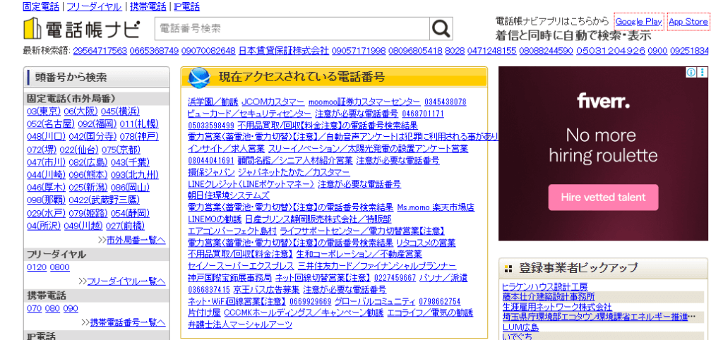Open the 携帯電話番号一覧へ list link
The image size is (723, 340).
click(x=128, y=322)
